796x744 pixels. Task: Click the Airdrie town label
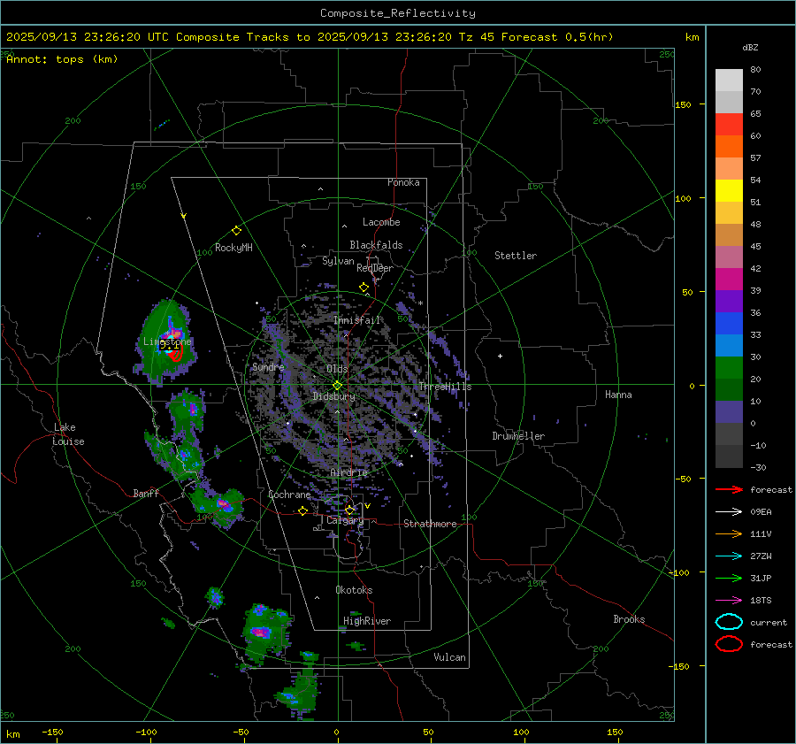click(348, 472)
